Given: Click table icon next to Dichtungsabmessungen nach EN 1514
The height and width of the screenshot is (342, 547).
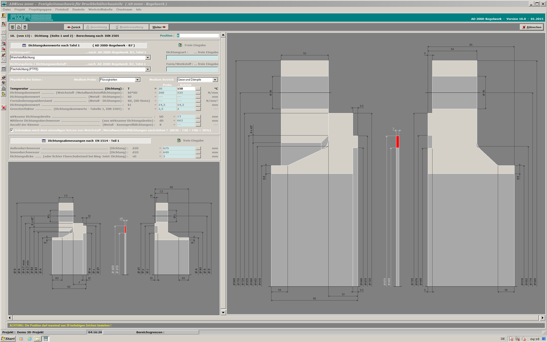Looking at the screenshot, I should 44,141.
